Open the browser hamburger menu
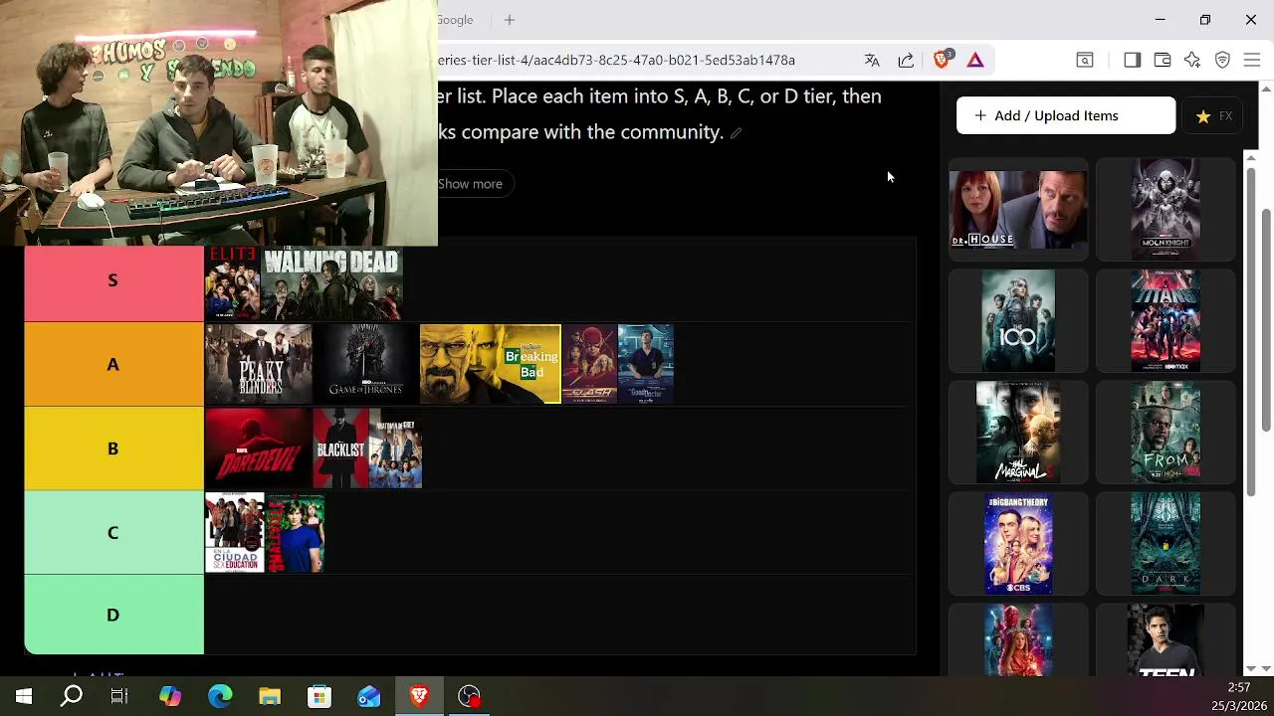The width and height of the screenshot is (1274, 716). 1252,60
